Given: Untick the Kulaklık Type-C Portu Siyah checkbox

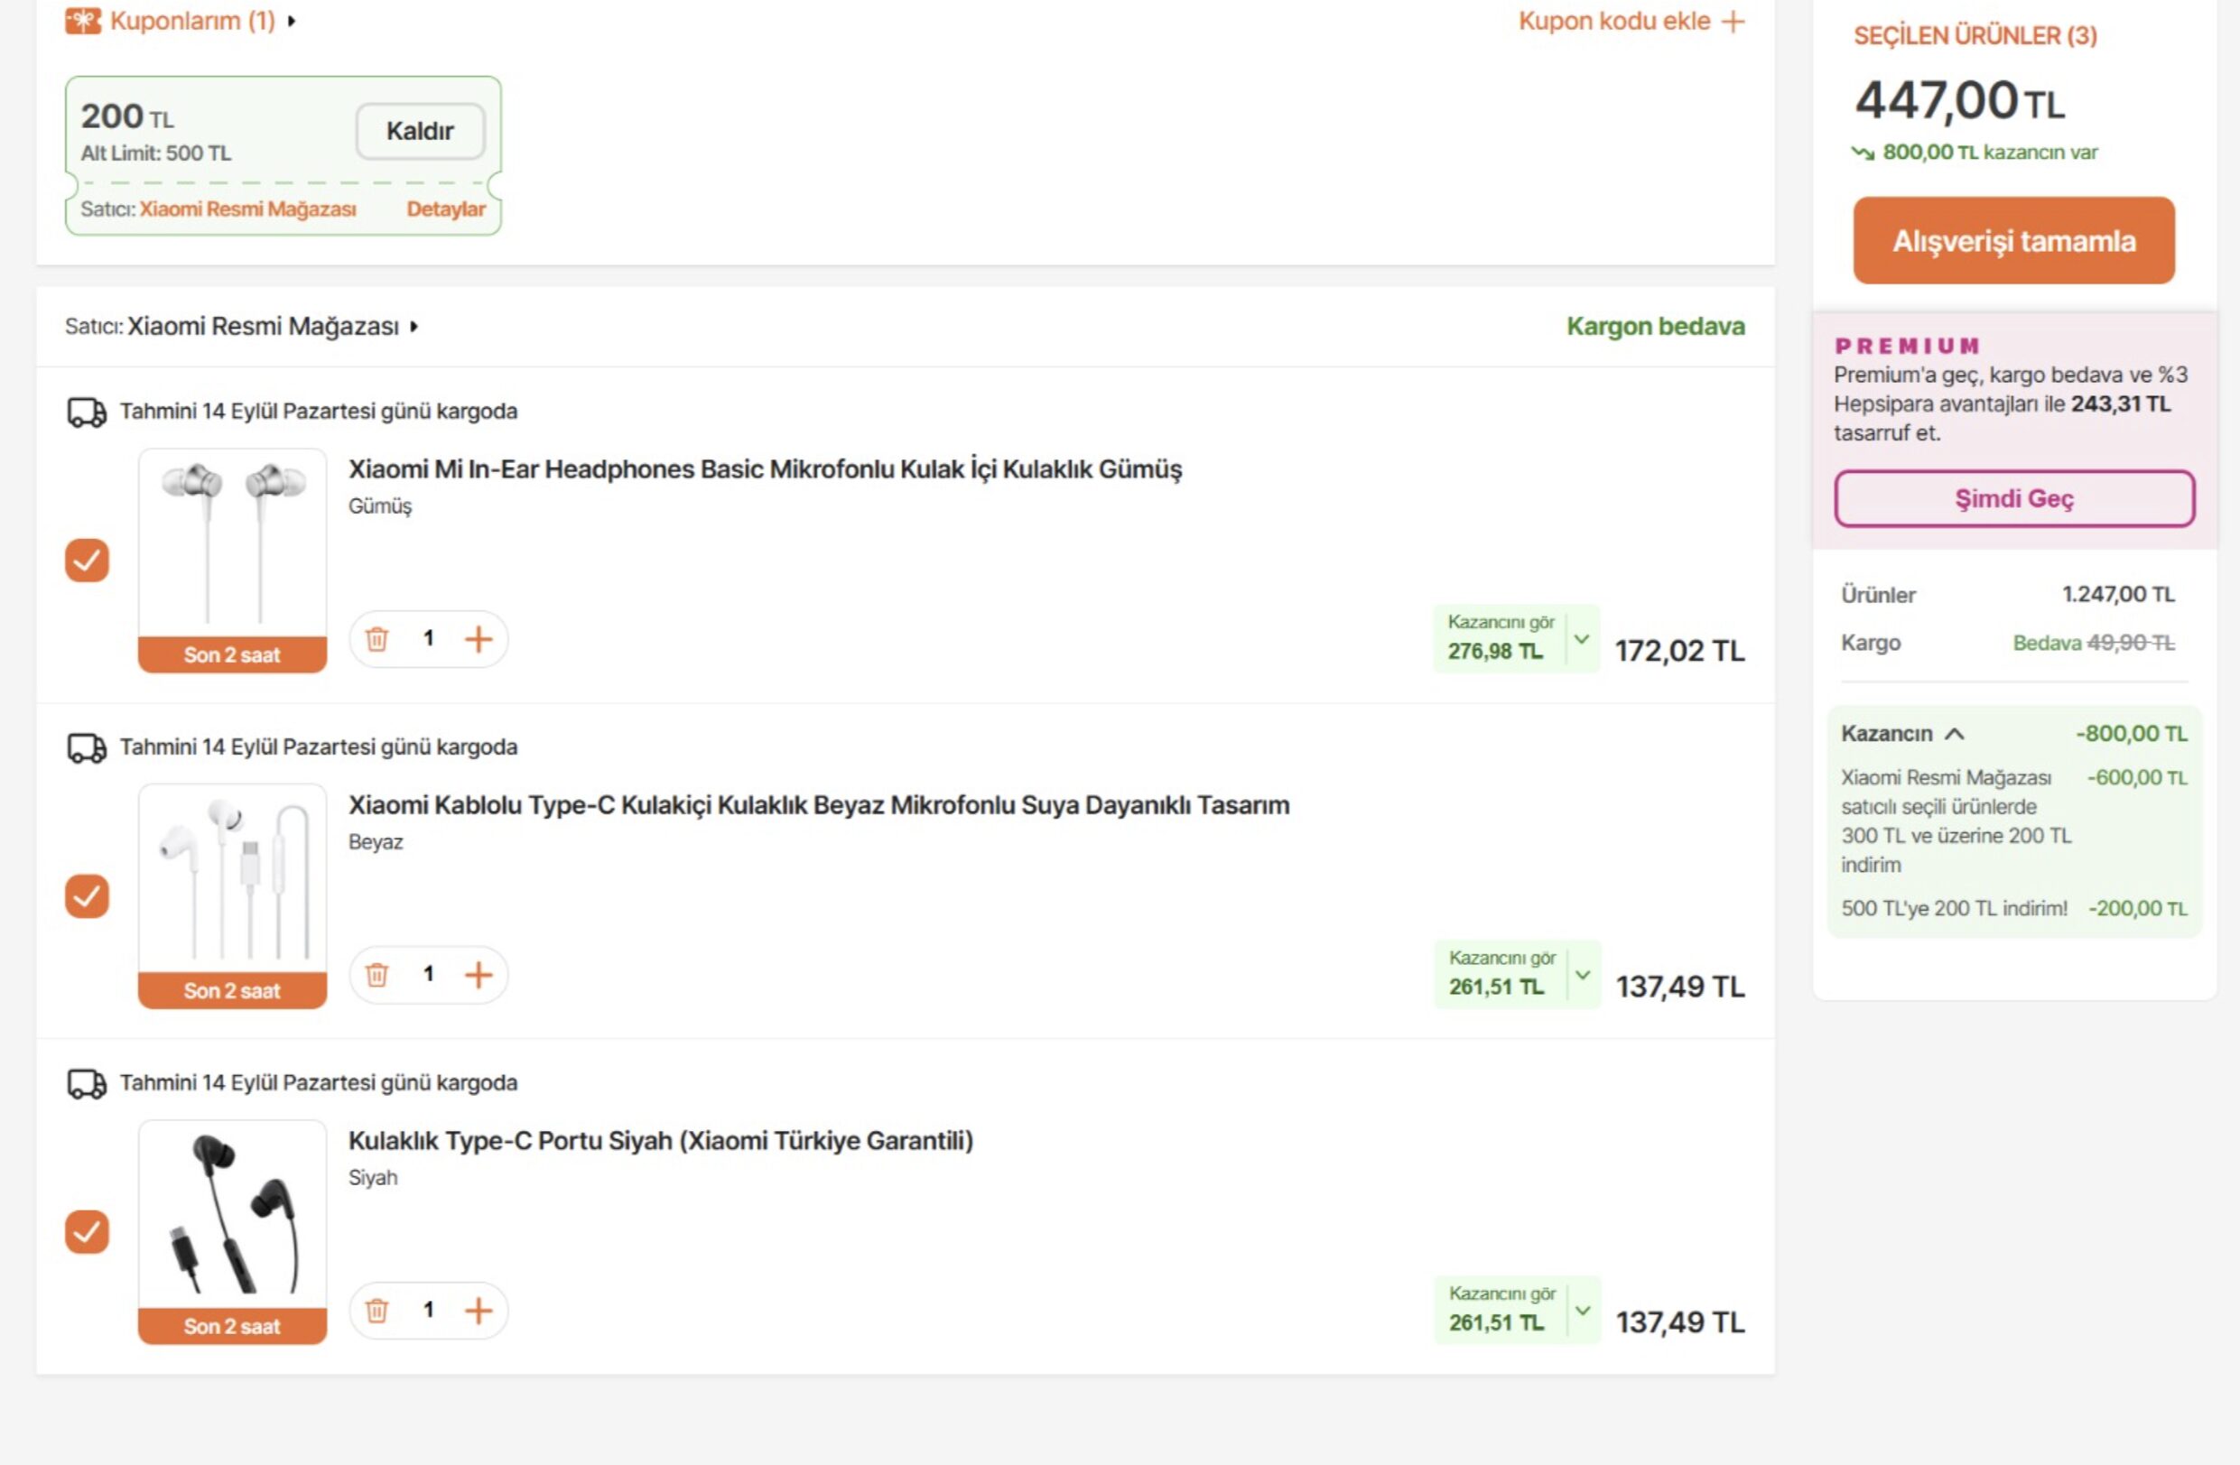Looking at the screenshot, I should tap(87, 1231).
